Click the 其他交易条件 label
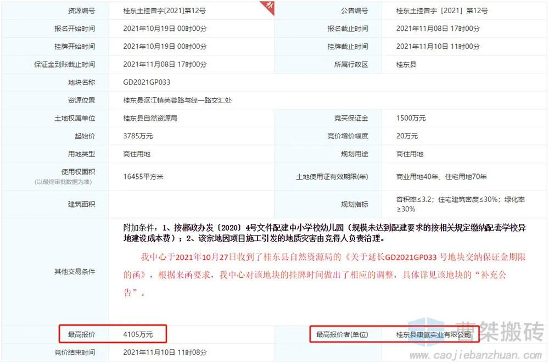 (x=75, y=272)
